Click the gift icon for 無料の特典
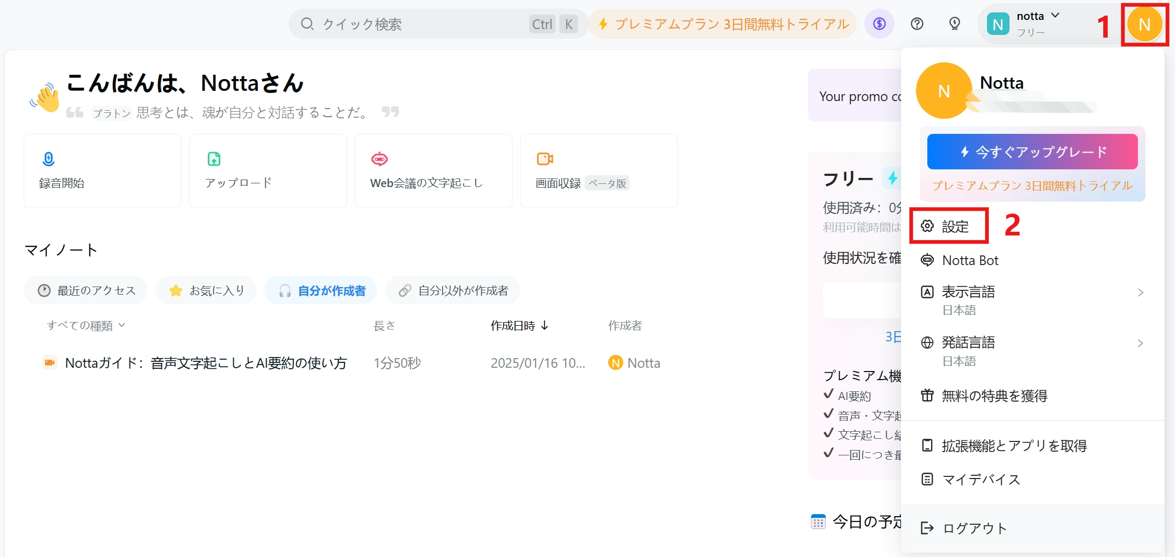This screenshot has width=1175, height=557. click(927, 396)
